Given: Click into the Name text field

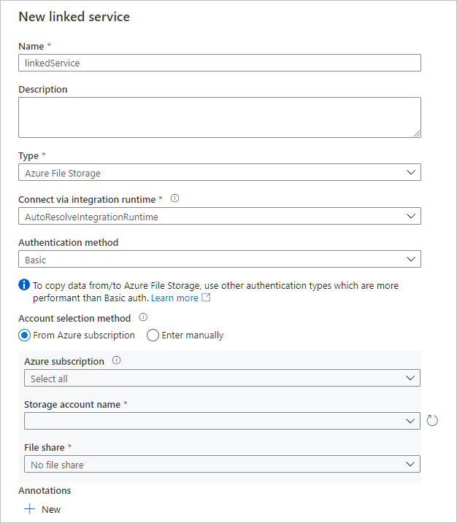Looking at the screenshot, I should click(219, 63).
